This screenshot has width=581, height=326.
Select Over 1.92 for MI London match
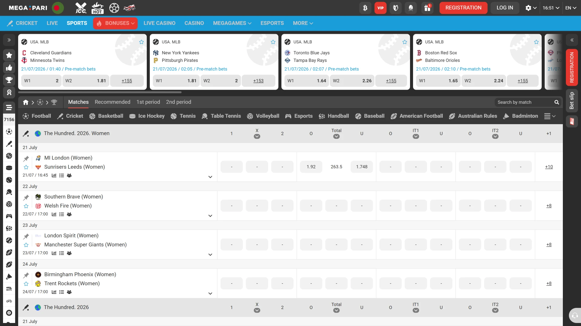311,167
